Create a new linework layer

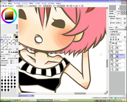113,37
